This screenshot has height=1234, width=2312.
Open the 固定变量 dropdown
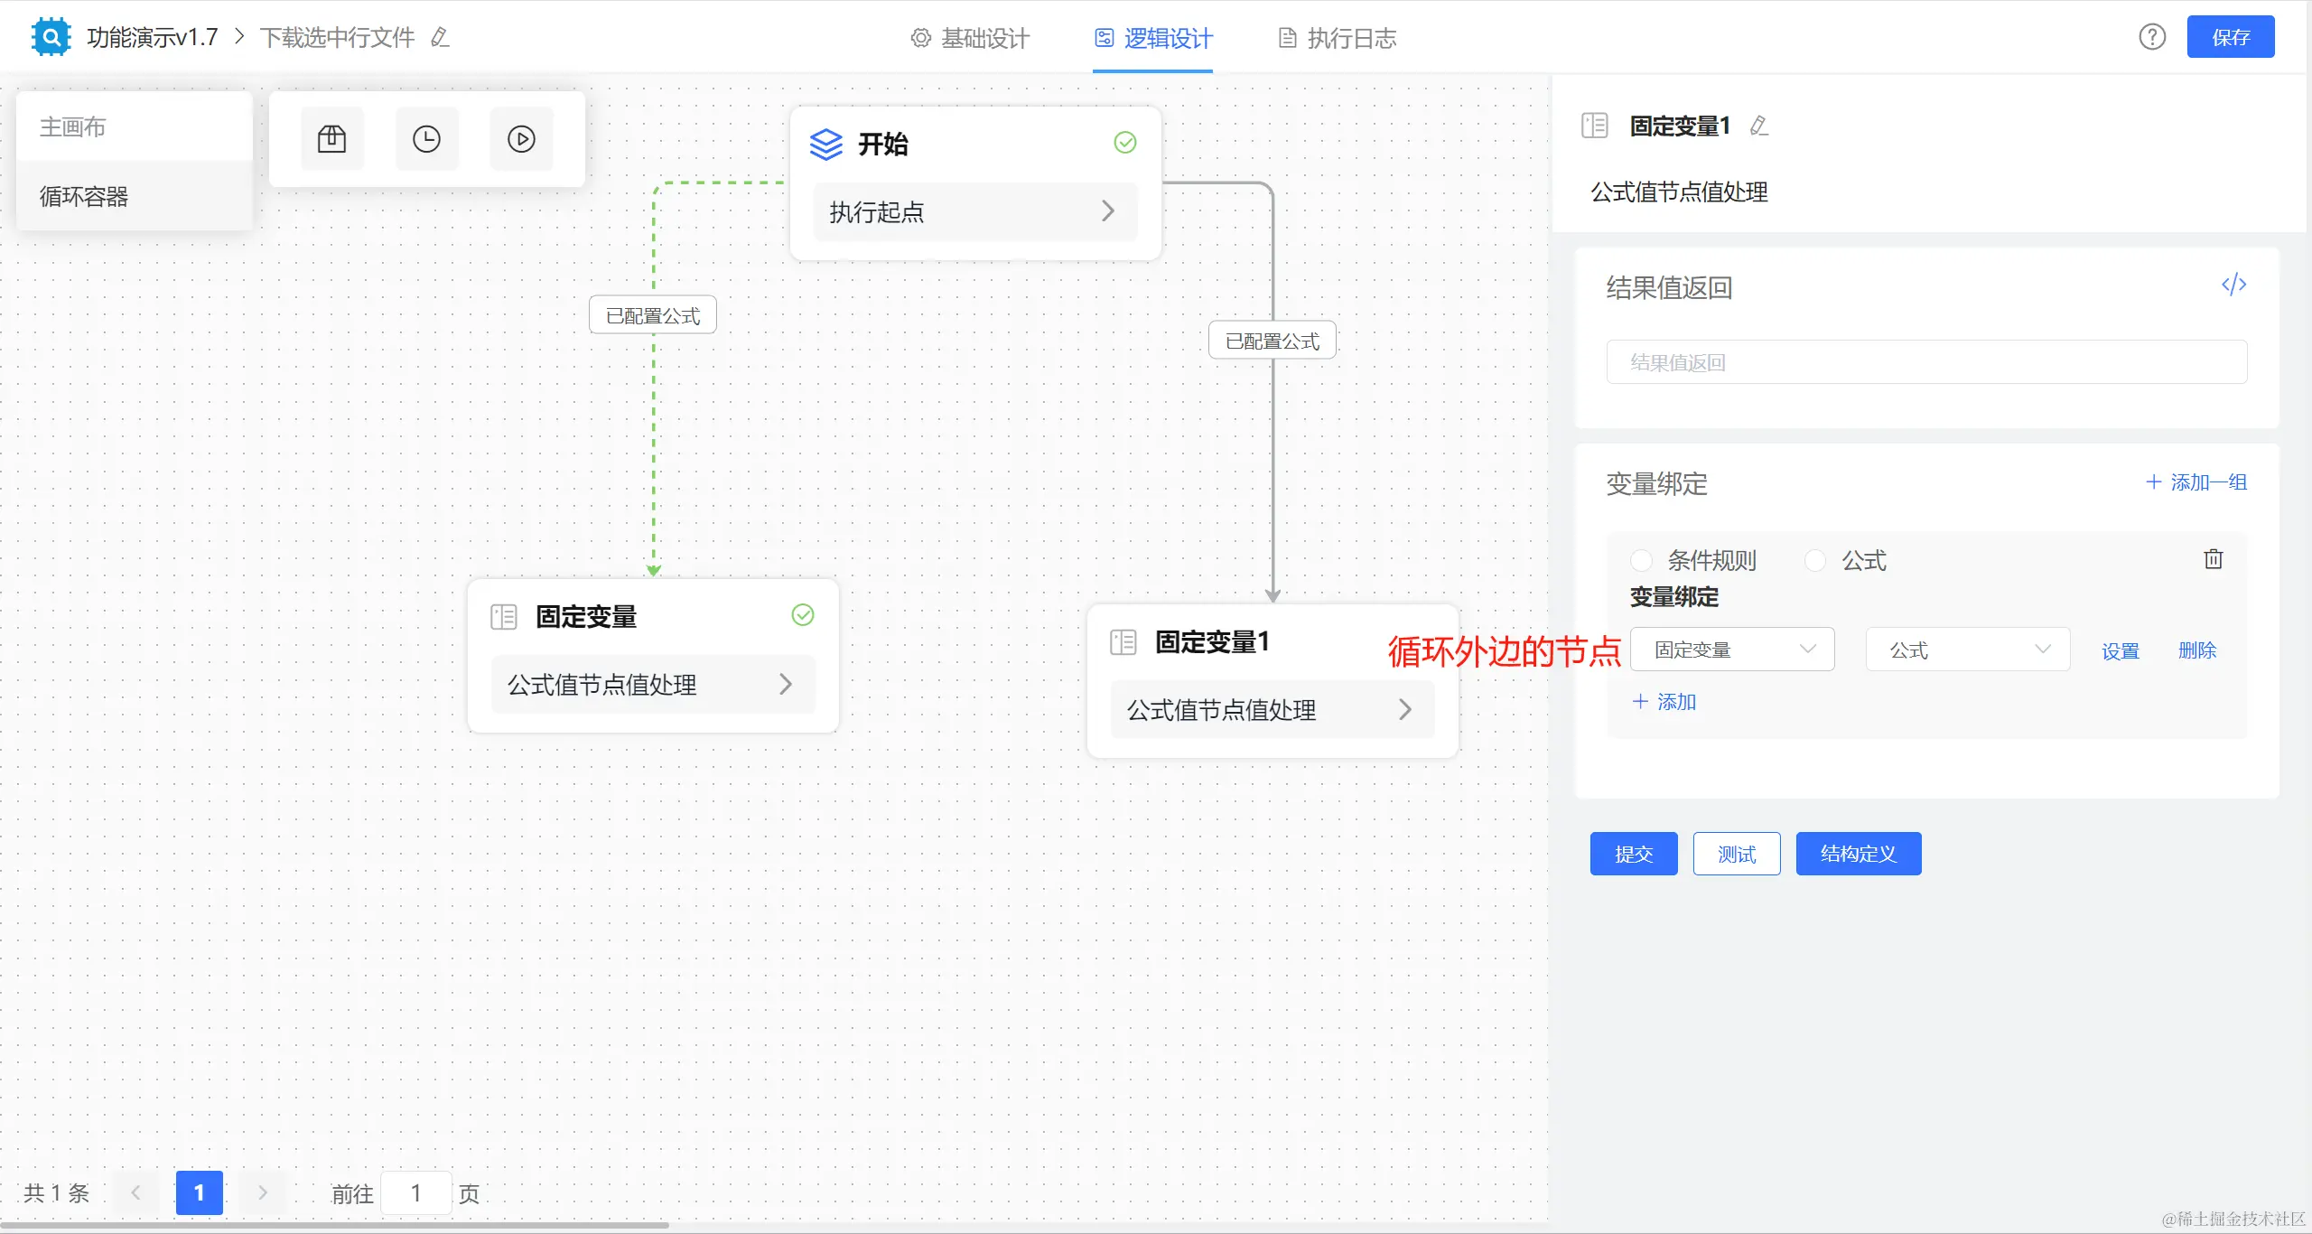(1731, 650)
